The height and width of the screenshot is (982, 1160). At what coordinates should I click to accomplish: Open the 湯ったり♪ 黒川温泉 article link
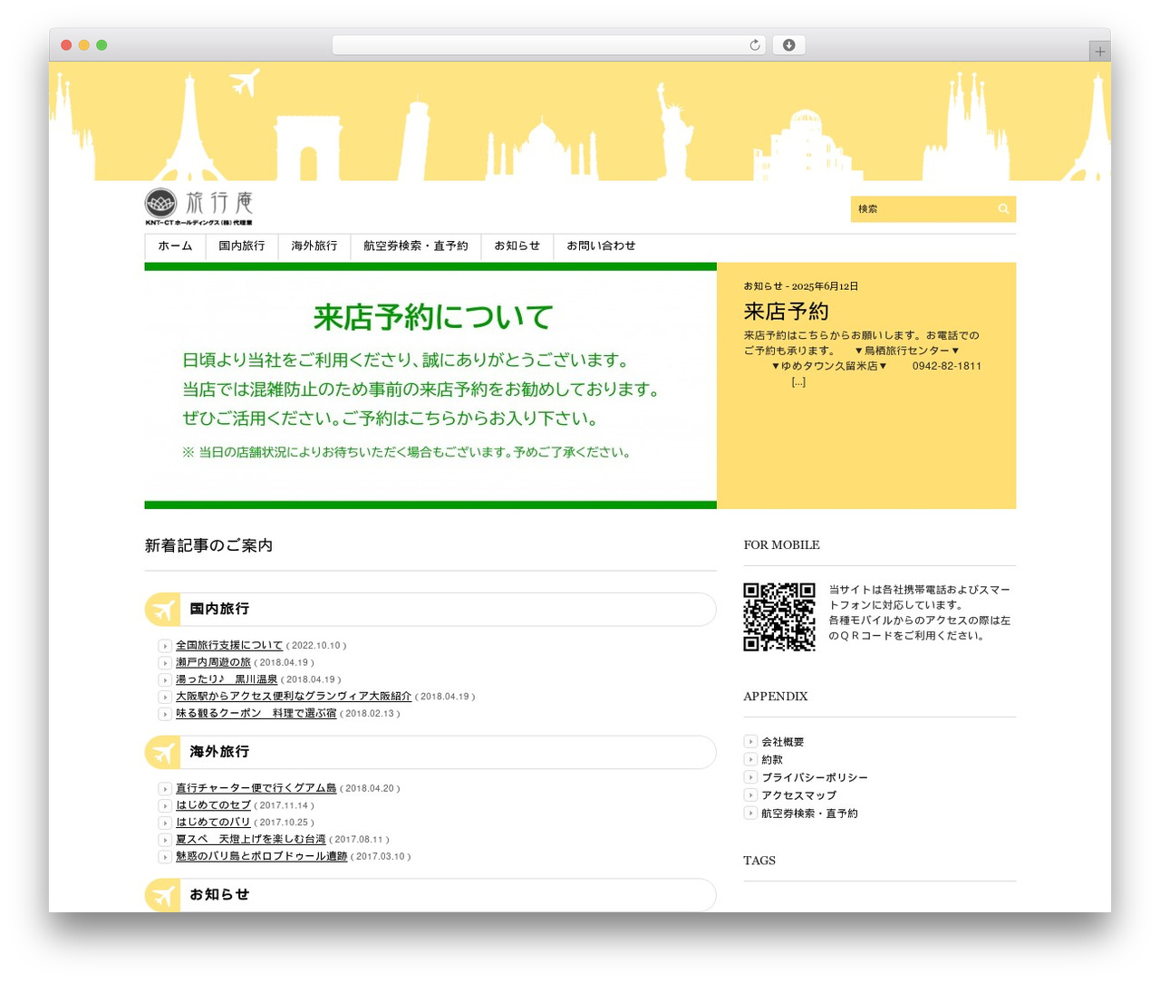(227, 679)
